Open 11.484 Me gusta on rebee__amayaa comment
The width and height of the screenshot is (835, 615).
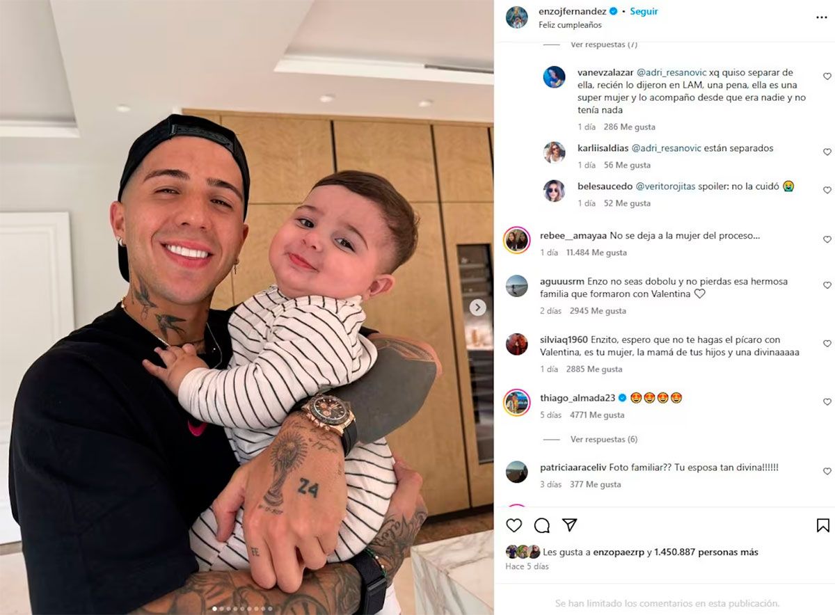point(596,253)
